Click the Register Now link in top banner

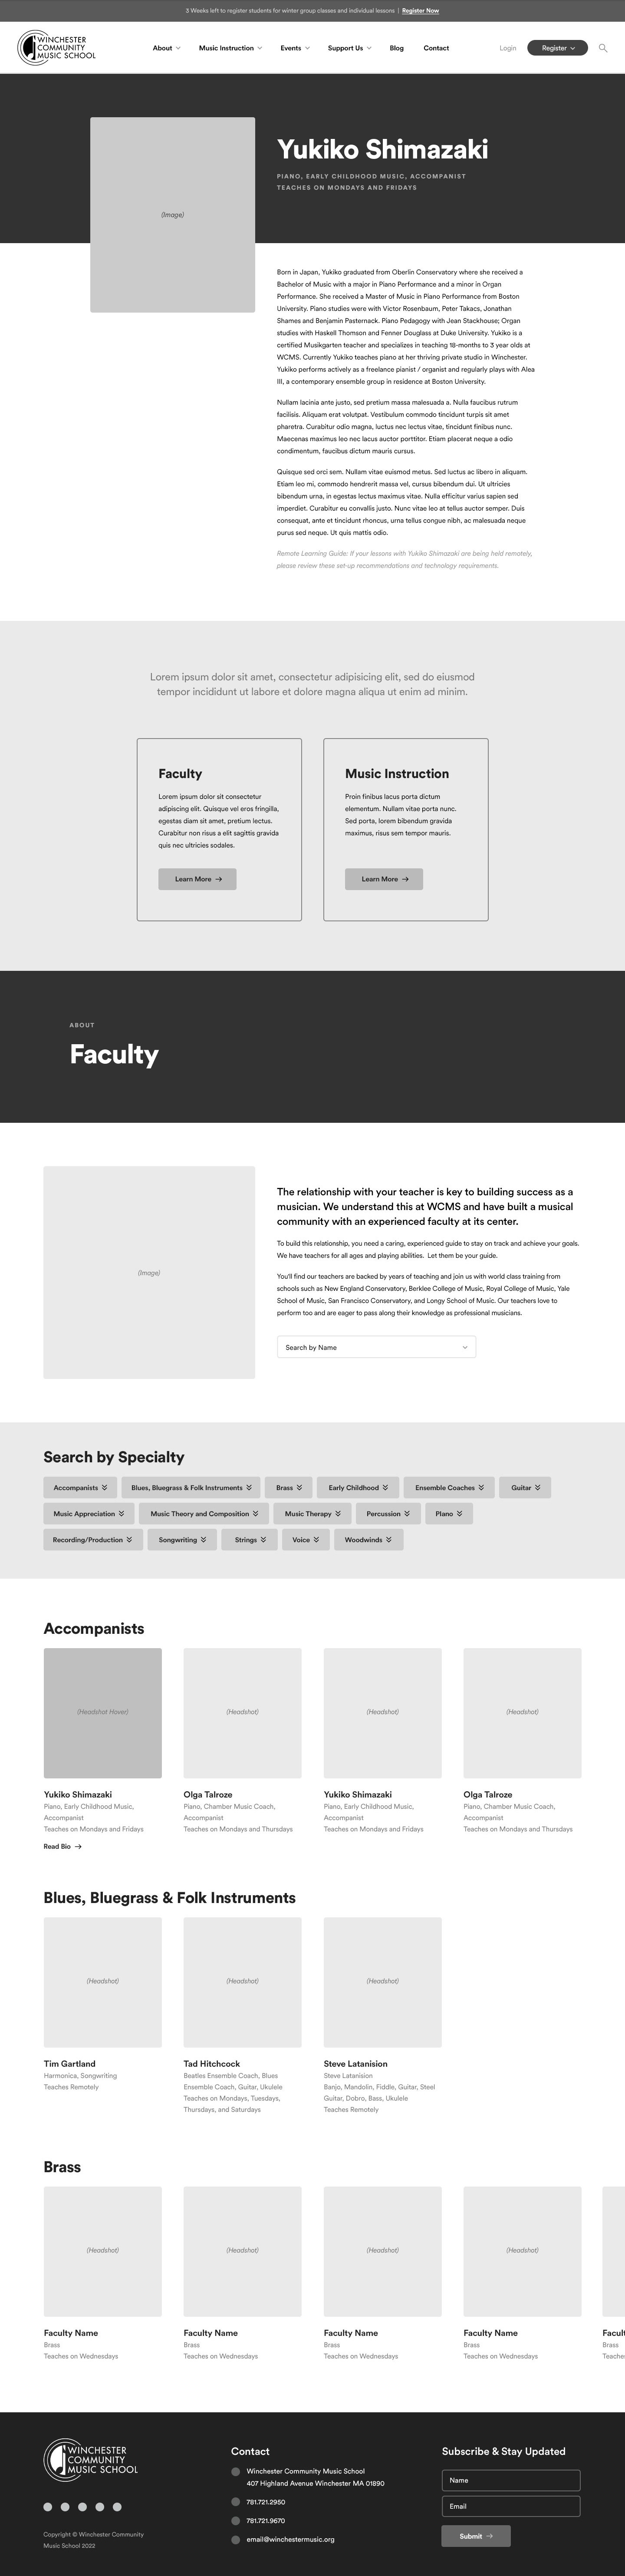(420, 11)
